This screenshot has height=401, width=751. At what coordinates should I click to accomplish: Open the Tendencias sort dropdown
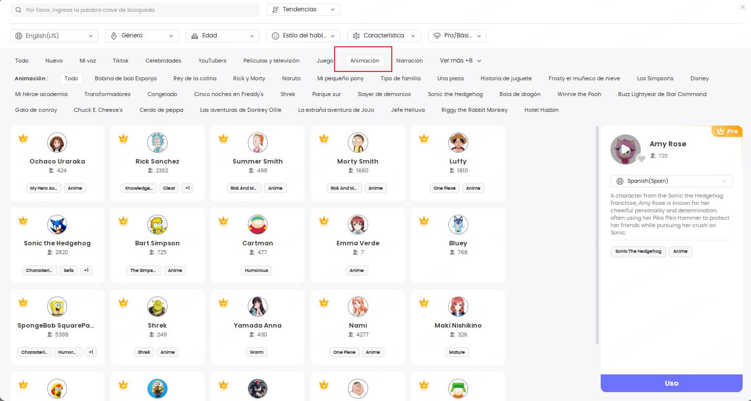tap(303, 9)
